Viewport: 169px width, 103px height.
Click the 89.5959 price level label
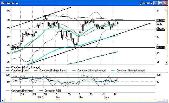tap(161, 20)
